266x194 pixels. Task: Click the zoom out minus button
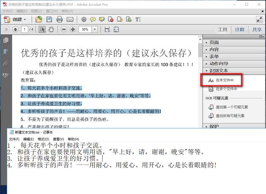pyautogui.click(x=64, y=29)
